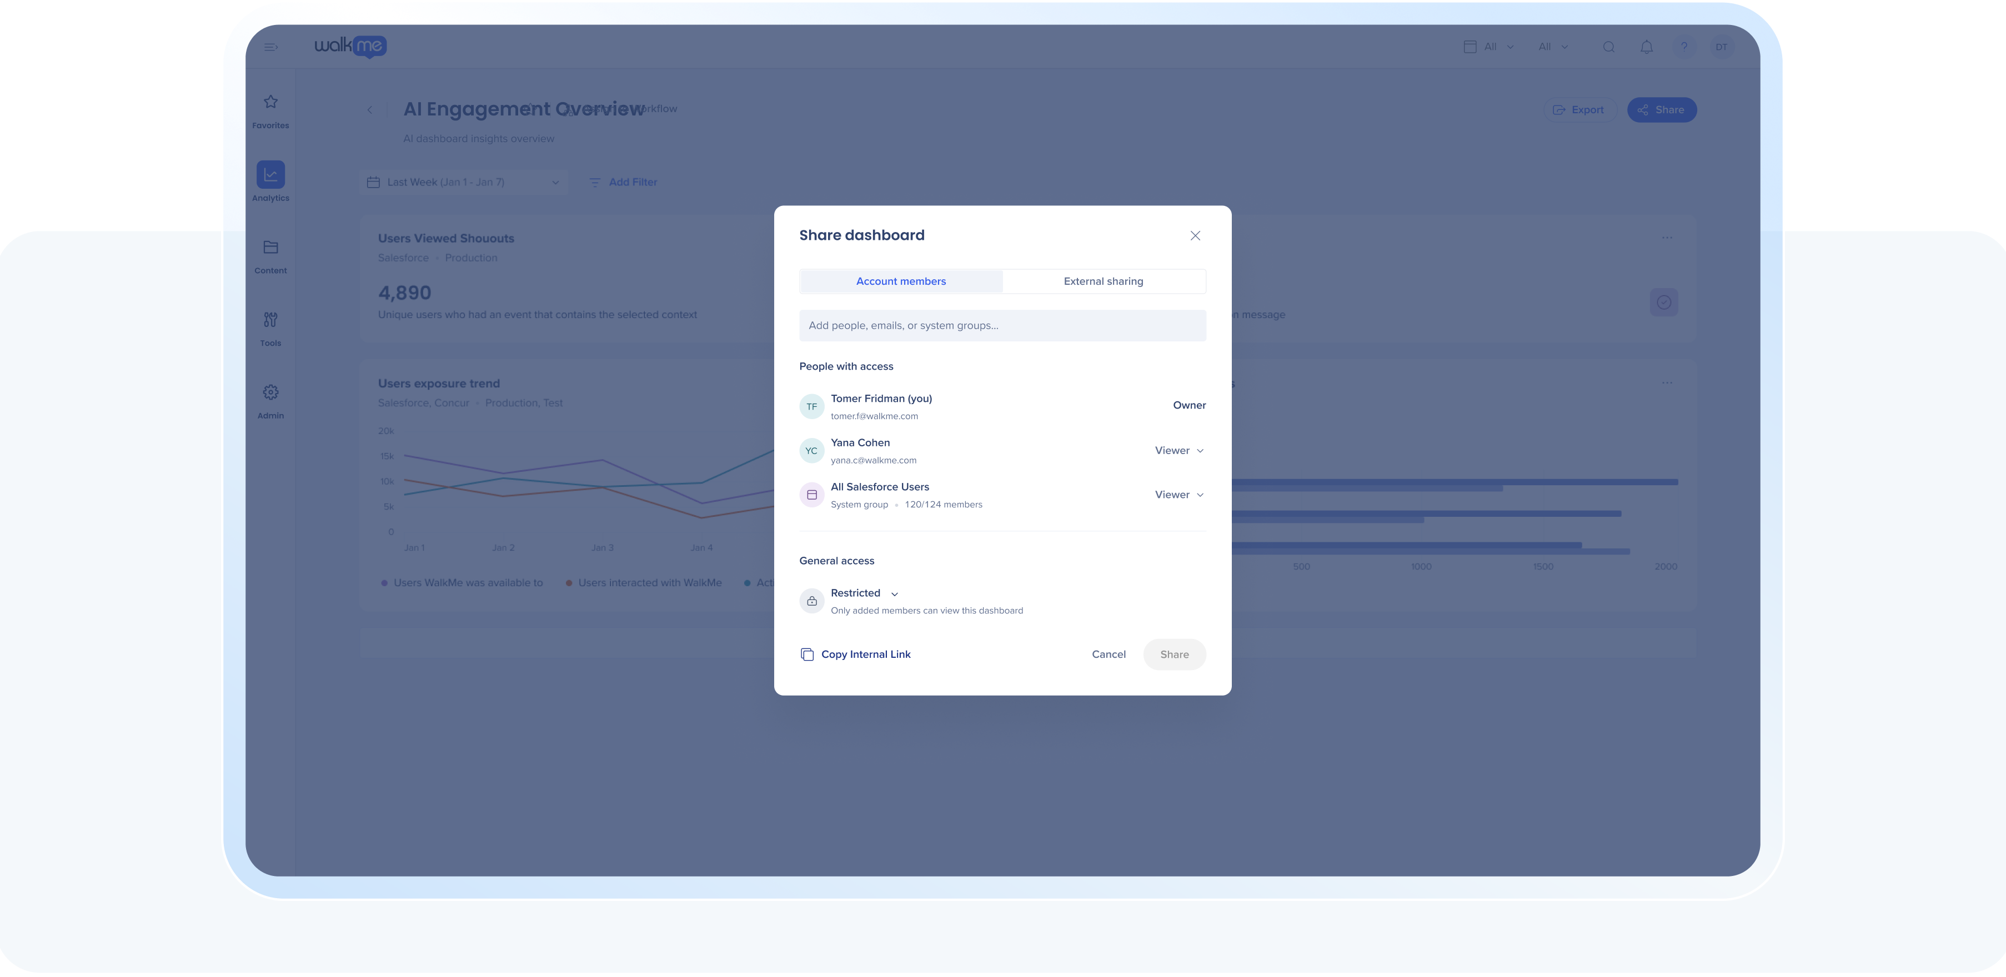Expand the Restricted general access dropdown
2006x977 pixels.
pyautogui.click(x=864, y=593)
